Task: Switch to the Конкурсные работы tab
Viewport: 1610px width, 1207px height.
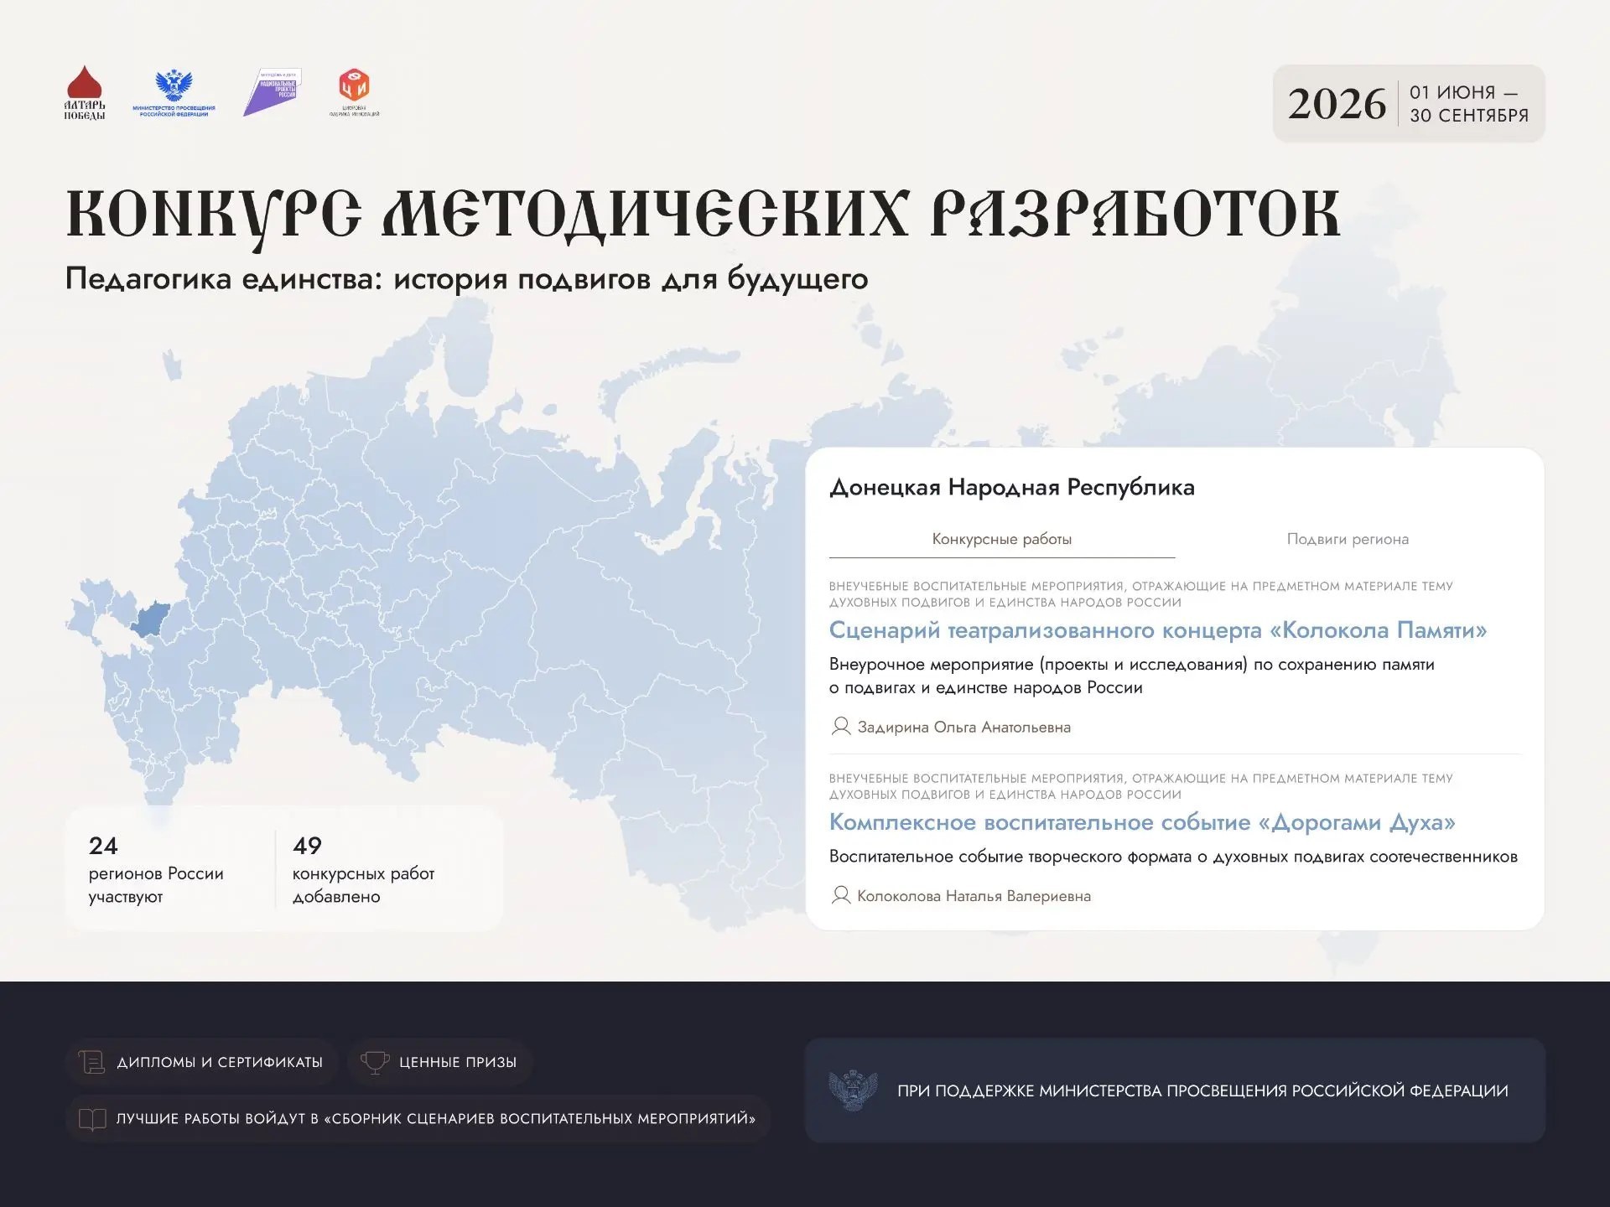Action: (1002, 539)
